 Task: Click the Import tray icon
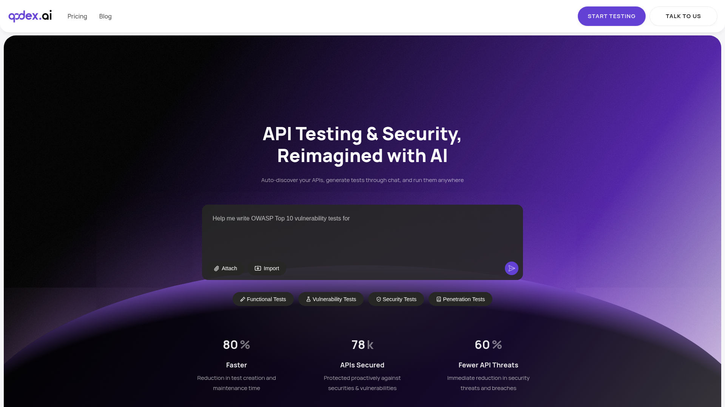pyautogui.click(x=258, y=268)
